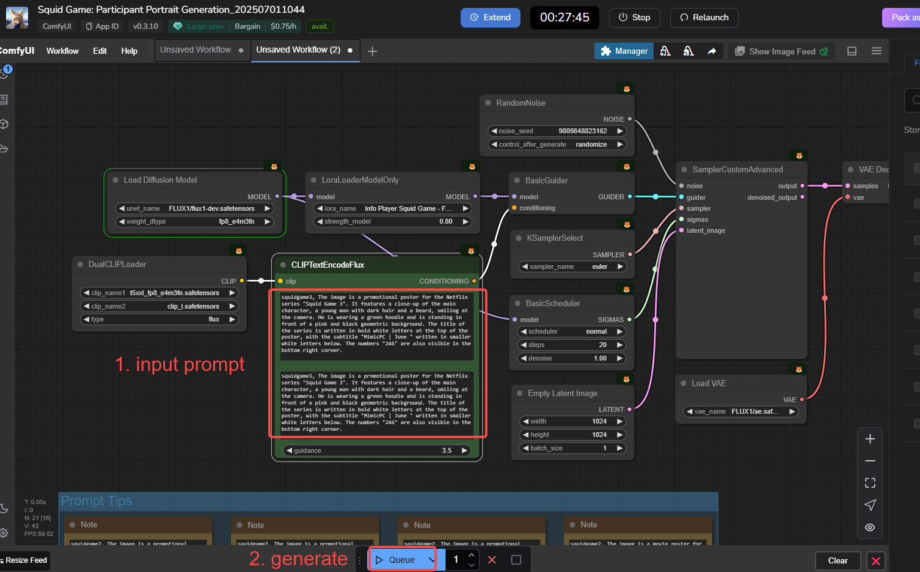Toggle dark theme moon icon in sidebar
Image resolution: width=920 pixels, height=572 pixels.
coord(4,508)
